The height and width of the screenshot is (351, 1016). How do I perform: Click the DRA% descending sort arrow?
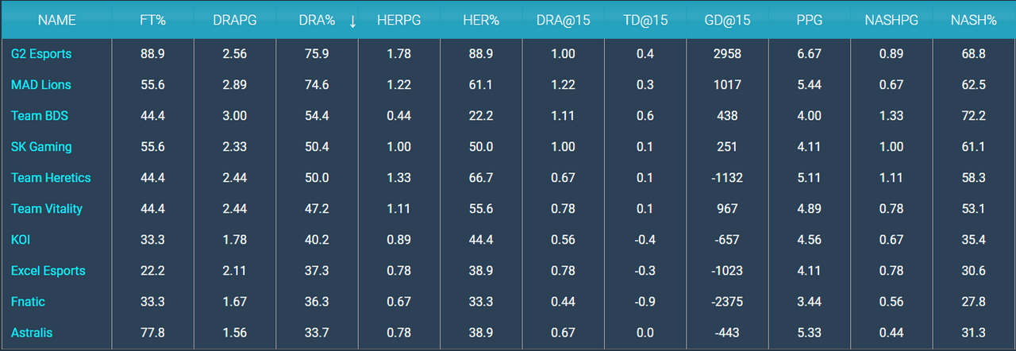[x=352, y=21]
